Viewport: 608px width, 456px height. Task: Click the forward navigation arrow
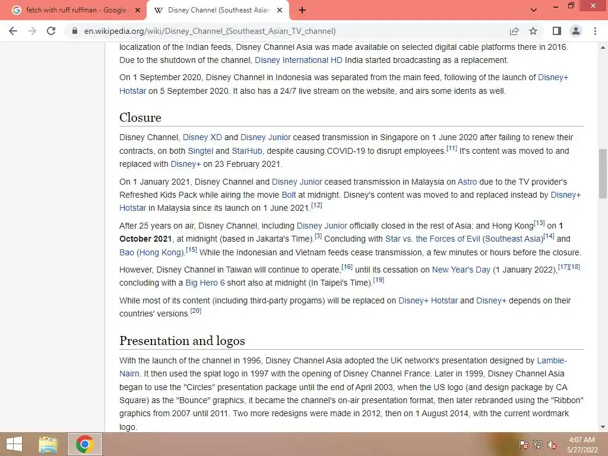(x=32, y=31)
